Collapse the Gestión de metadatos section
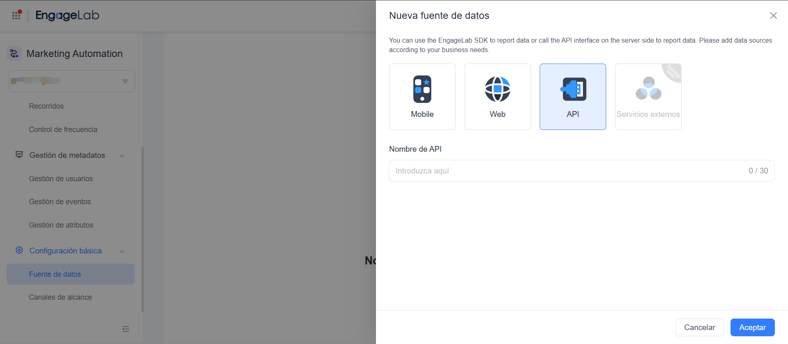 pos(122,156)
